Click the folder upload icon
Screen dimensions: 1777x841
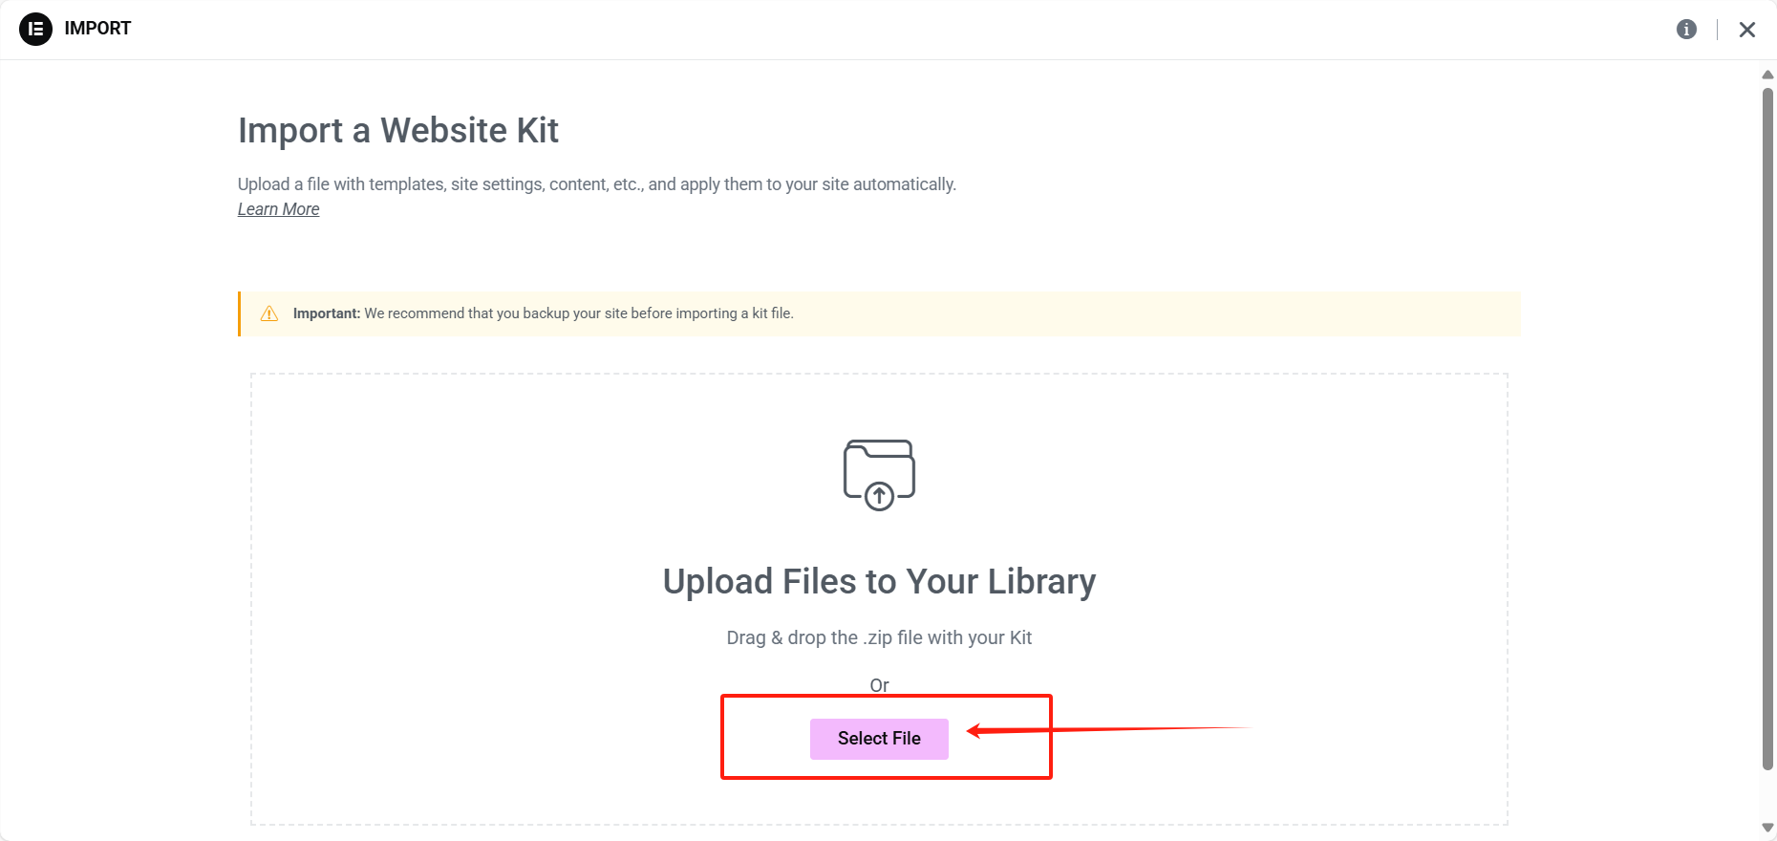pos(879,474)
